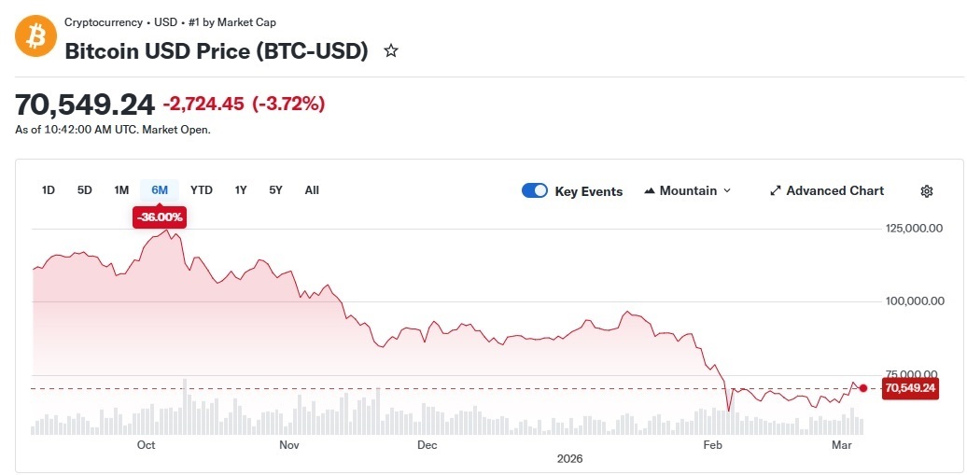The image size is (967, 475).
Task: Choose the 1Y time range
Action: 241,190
